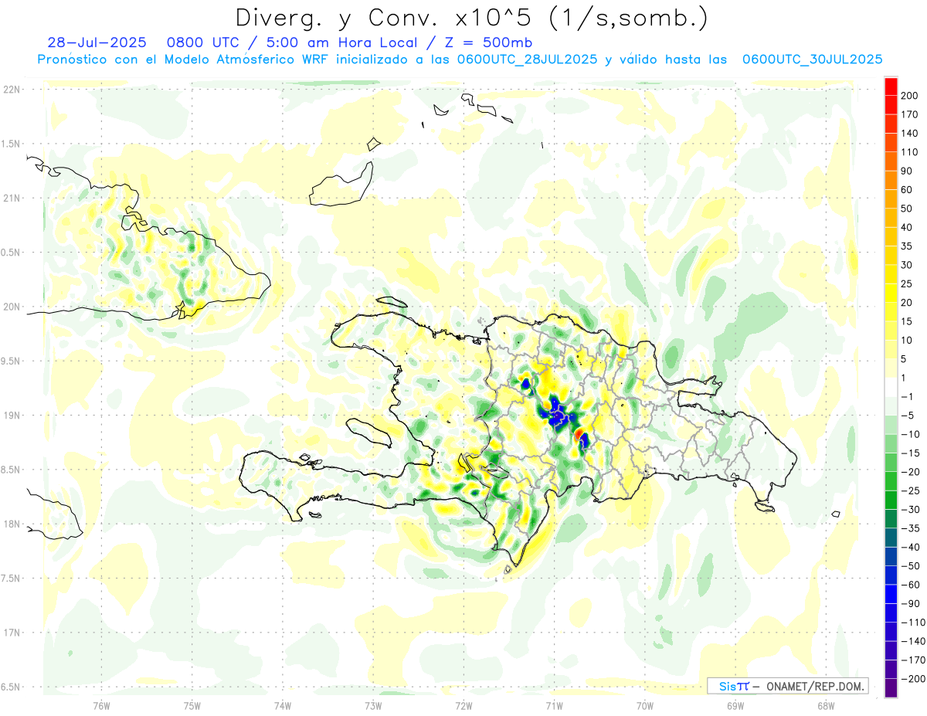Click the "-90" legend value
The image size is (927, 716).
909,603
